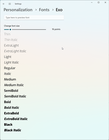Navigate to Fonts breadcrumb
Viewport: 109px width, 140px height.
click(x=44, y=10)
